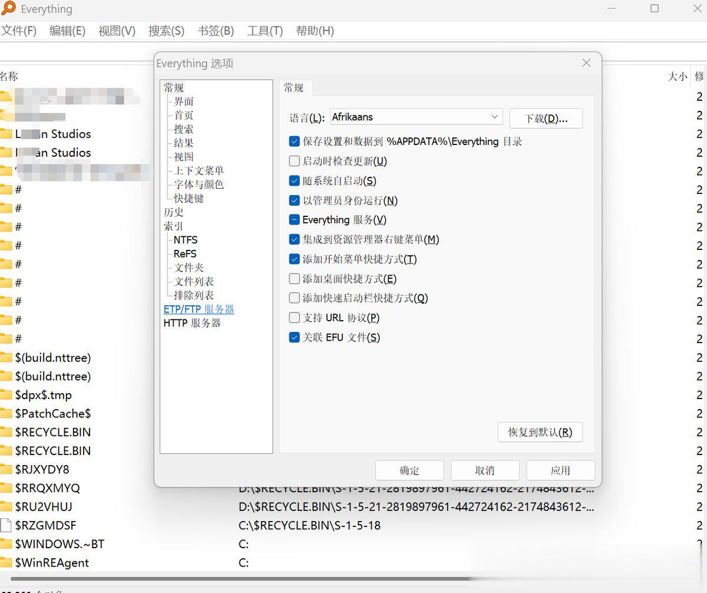Screen dimensions: 707x593
Task: Open the 帮助(H) menu
Action: [315, 31]
